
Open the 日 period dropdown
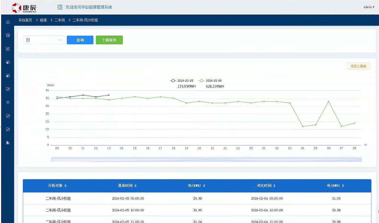click(x=44, y=40)
